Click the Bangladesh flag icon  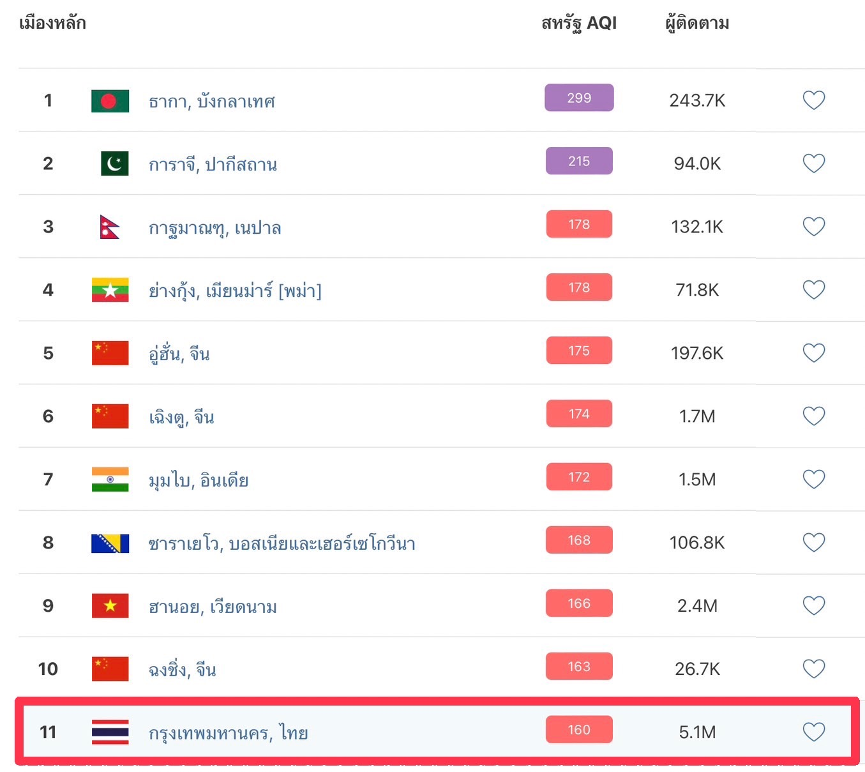click(110, 101)
